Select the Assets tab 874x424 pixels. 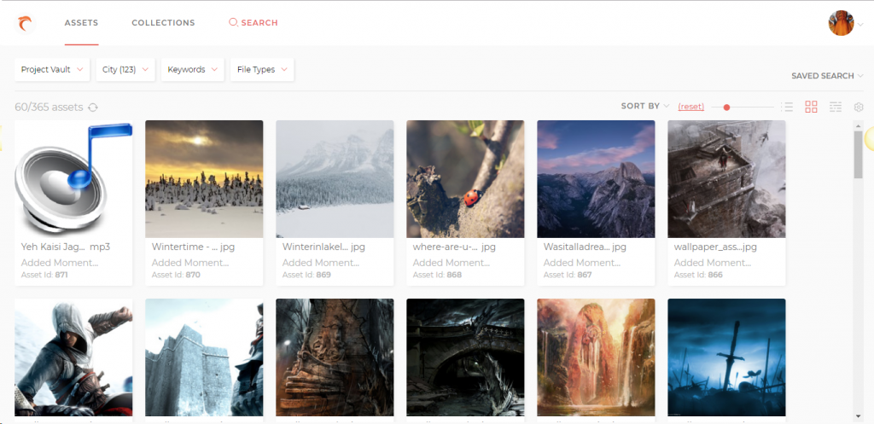pos(81,23)
